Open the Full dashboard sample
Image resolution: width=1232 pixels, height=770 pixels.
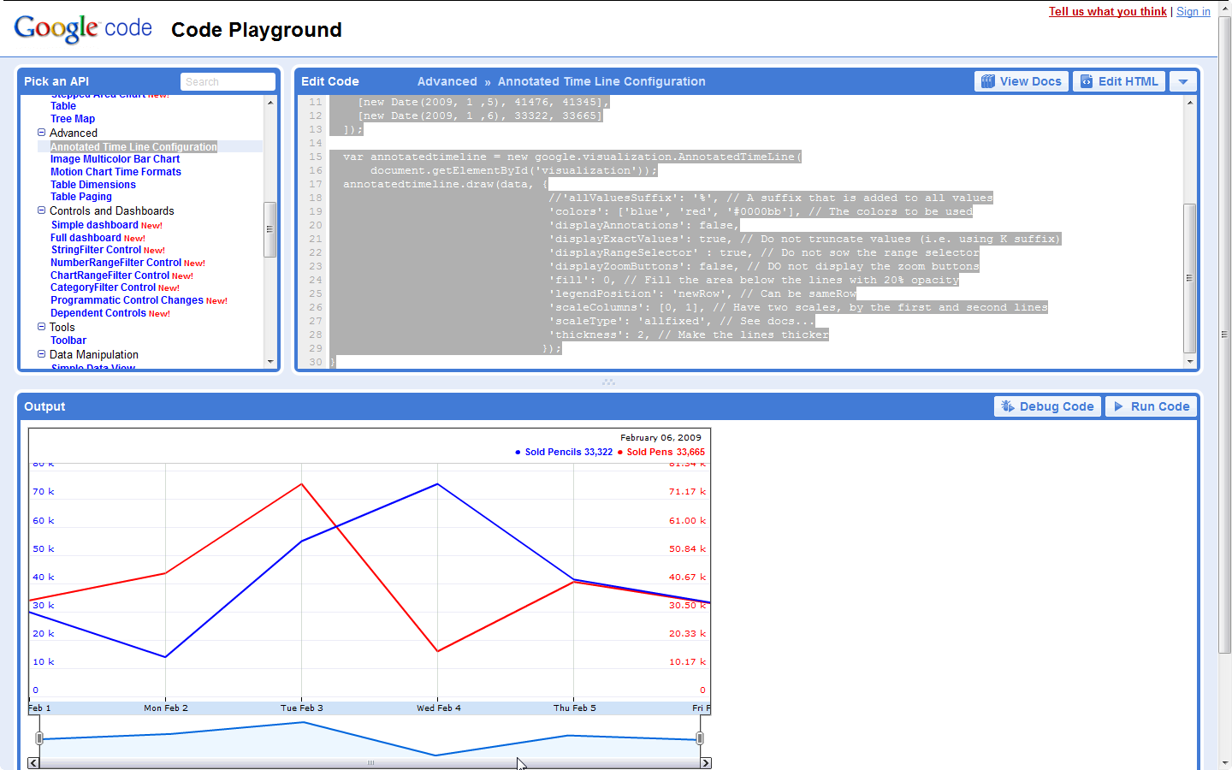point(86,238)
